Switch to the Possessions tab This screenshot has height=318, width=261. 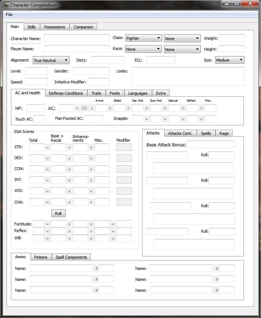(55, 27)
